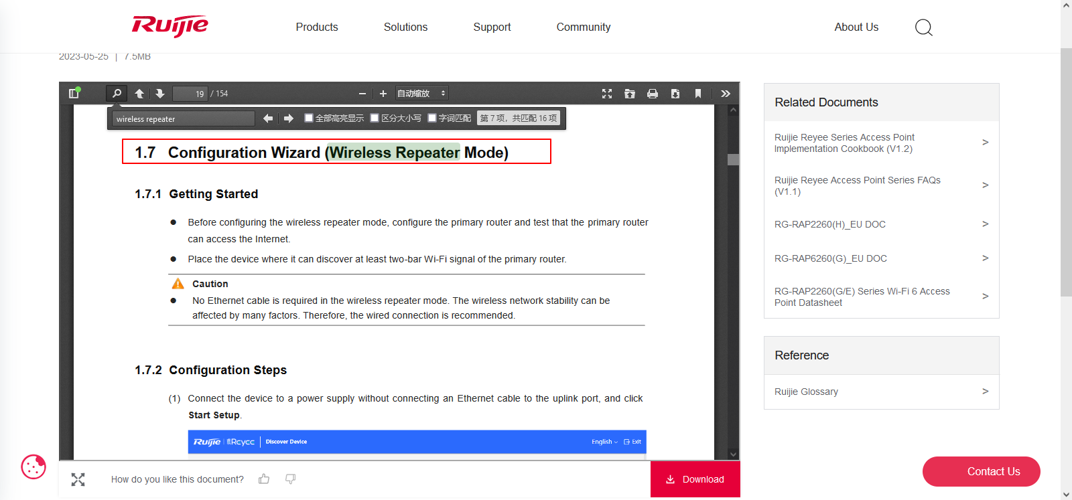Viewport: 1072px width, 500px height.
Task: Click the red Download button
Action: pyautogui.click(x=695, y=479)
